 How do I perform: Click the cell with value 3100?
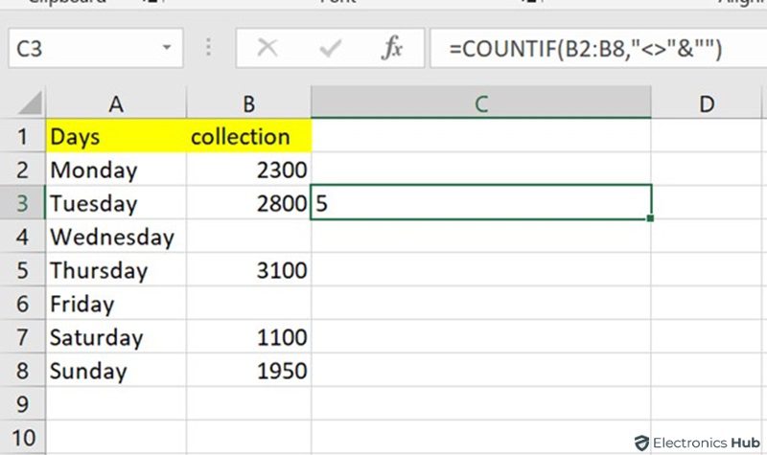248,270
